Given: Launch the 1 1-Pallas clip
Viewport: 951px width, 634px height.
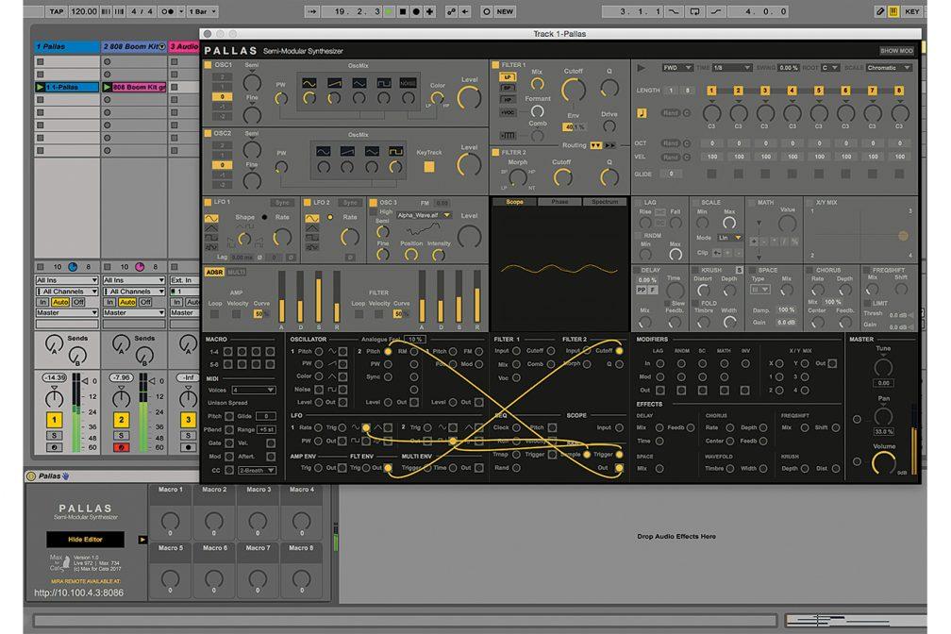Looking at the screenshot, I should click(40, 88).
